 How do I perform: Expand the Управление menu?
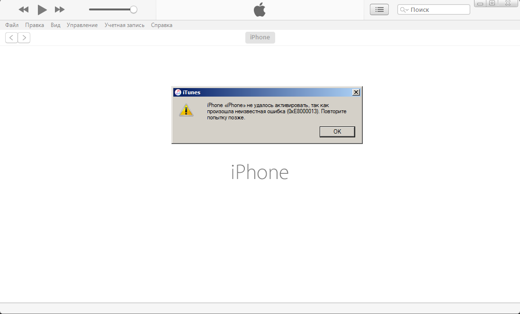coord(82,25)
